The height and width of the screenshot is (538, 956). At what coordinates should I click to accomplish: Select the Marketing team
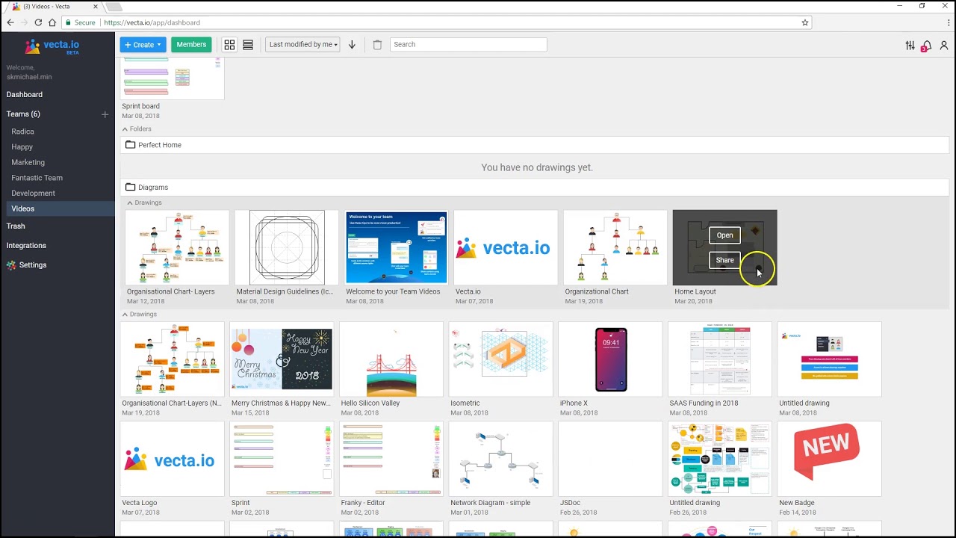pos(28,162)
